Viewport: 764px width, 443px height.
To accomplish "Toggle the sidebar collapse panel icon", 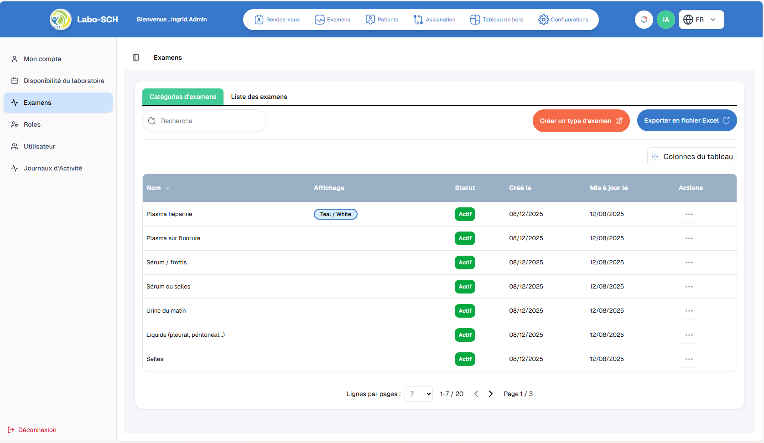I will 136,57.
